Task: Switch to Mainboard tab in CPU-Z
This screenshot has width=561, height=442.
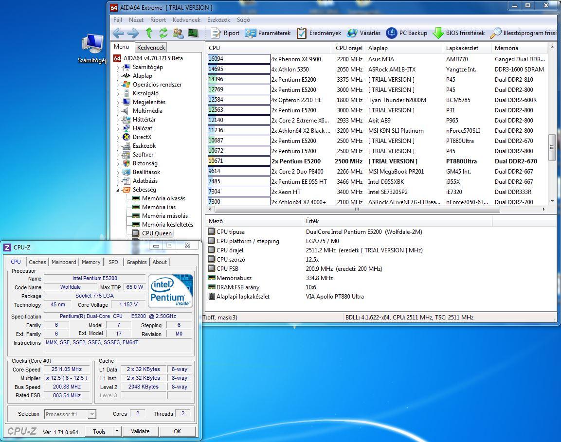Action: [x=64, y=262]
